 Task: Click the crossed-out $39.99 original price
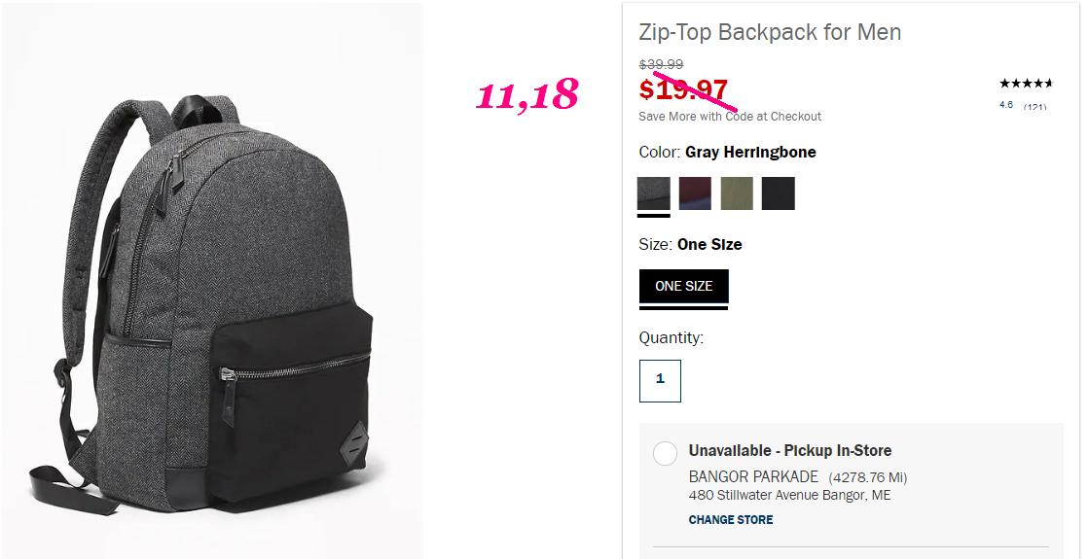[x=661, y=64]
